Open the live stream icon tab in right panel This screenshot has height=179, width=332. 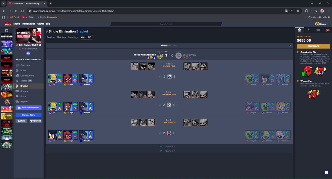(318, 30)
